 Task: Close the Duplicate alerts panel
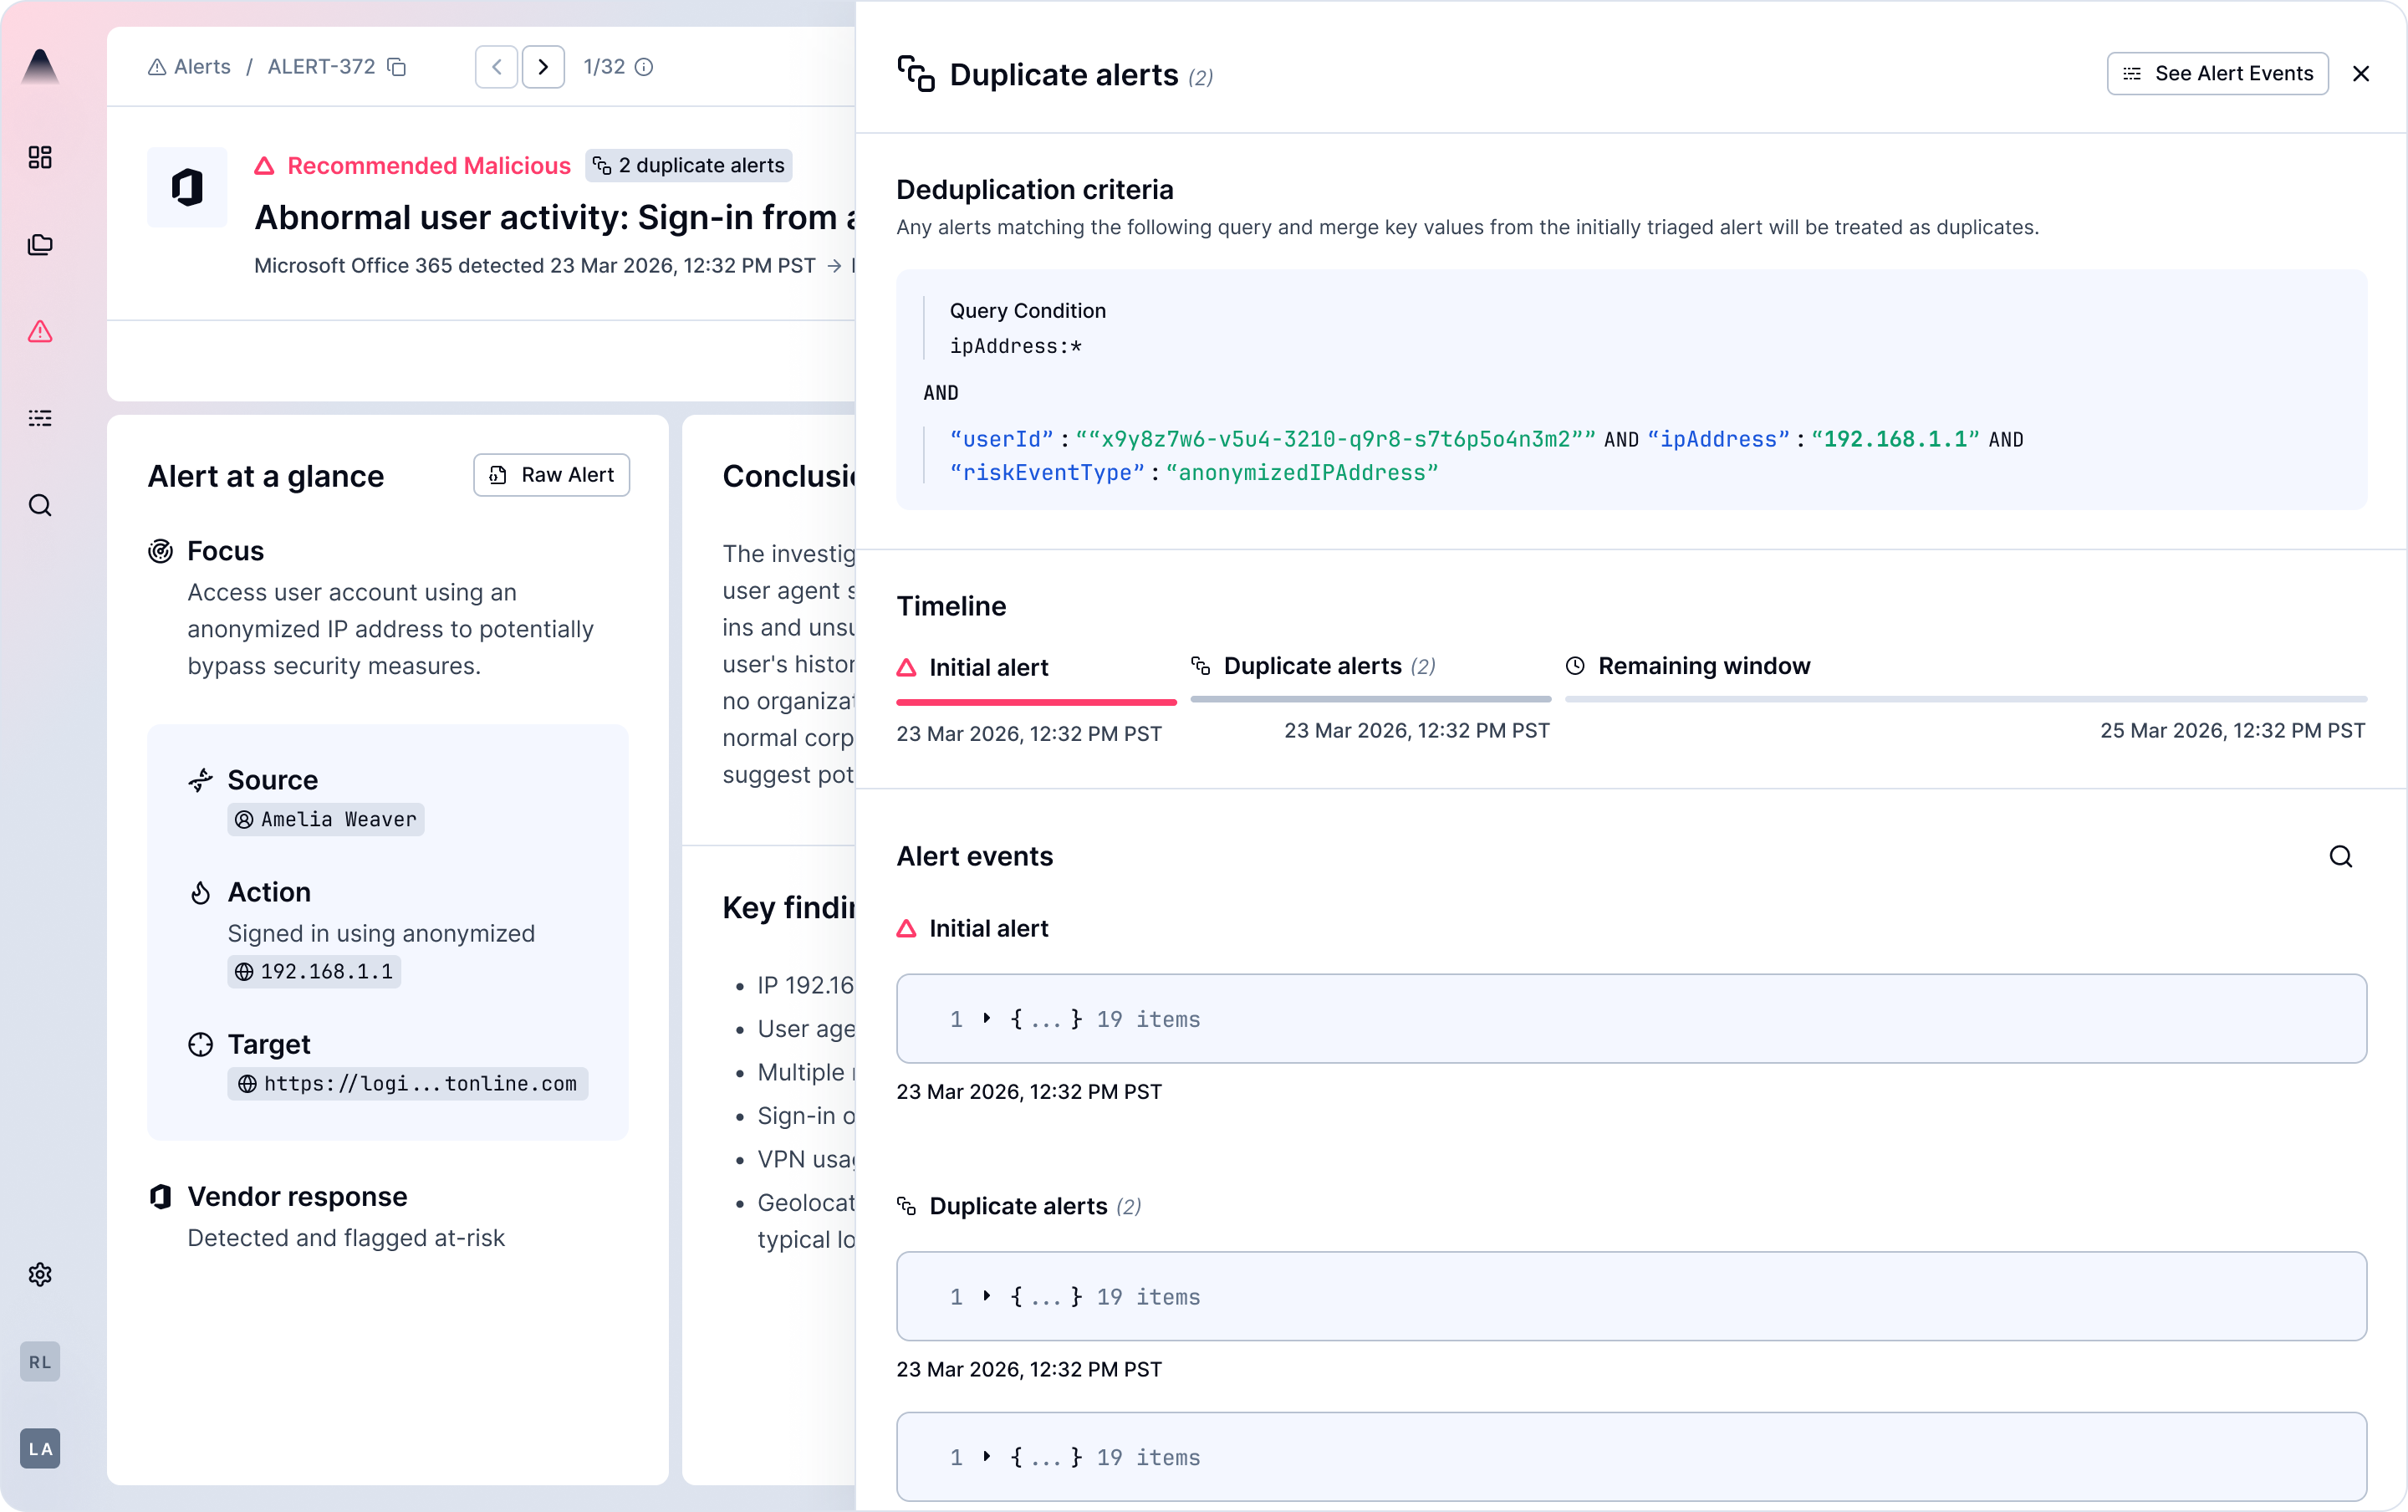pyautogui.click(x=2361, y=73)
